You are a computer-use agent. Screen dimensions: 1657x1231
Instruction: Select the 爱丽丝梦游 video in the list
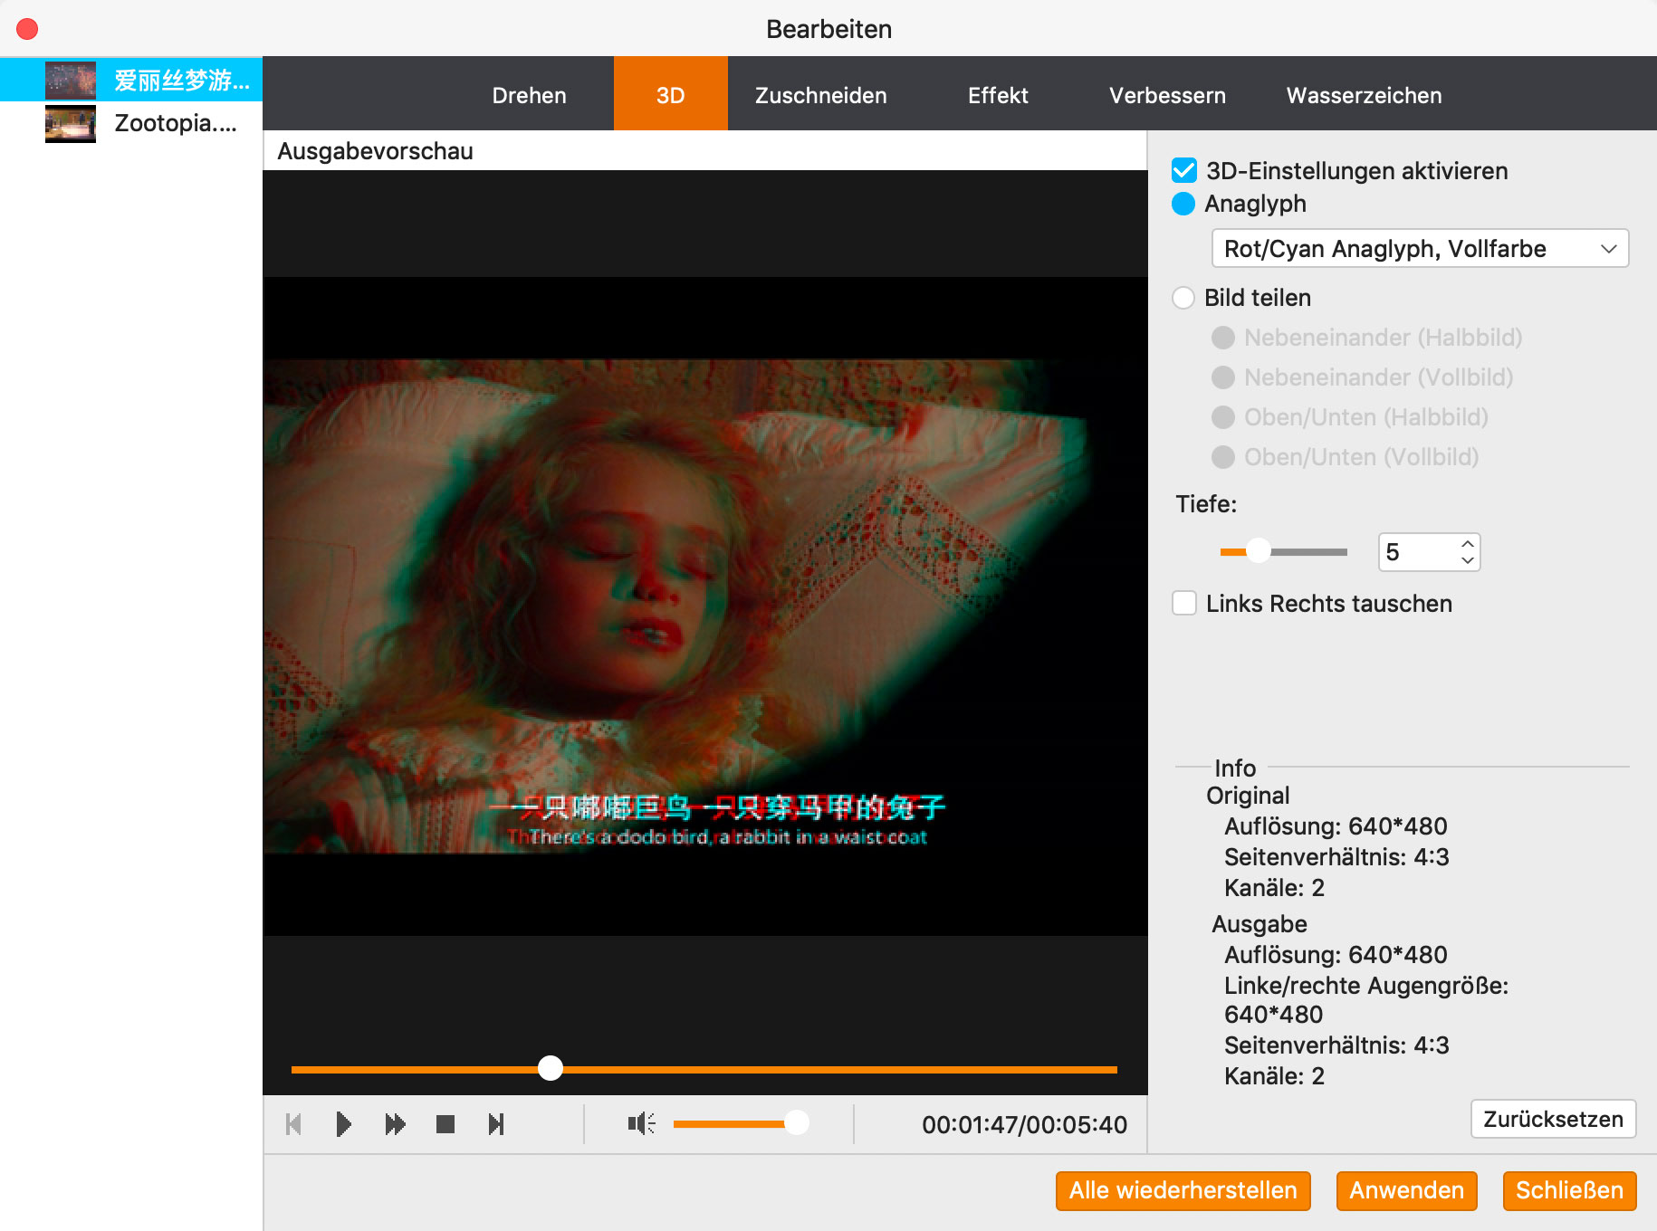[131, 80]
